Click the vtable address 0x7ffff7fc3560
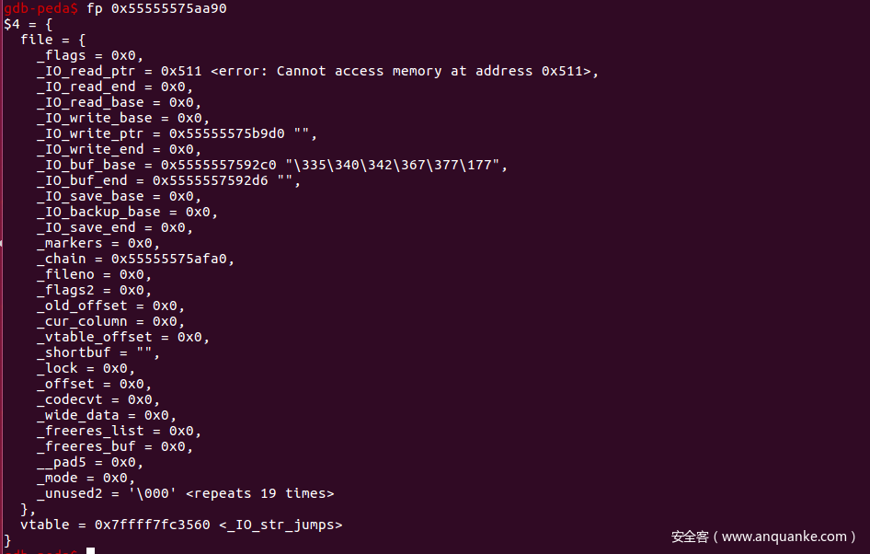The image size is (870, 554). 152,525
